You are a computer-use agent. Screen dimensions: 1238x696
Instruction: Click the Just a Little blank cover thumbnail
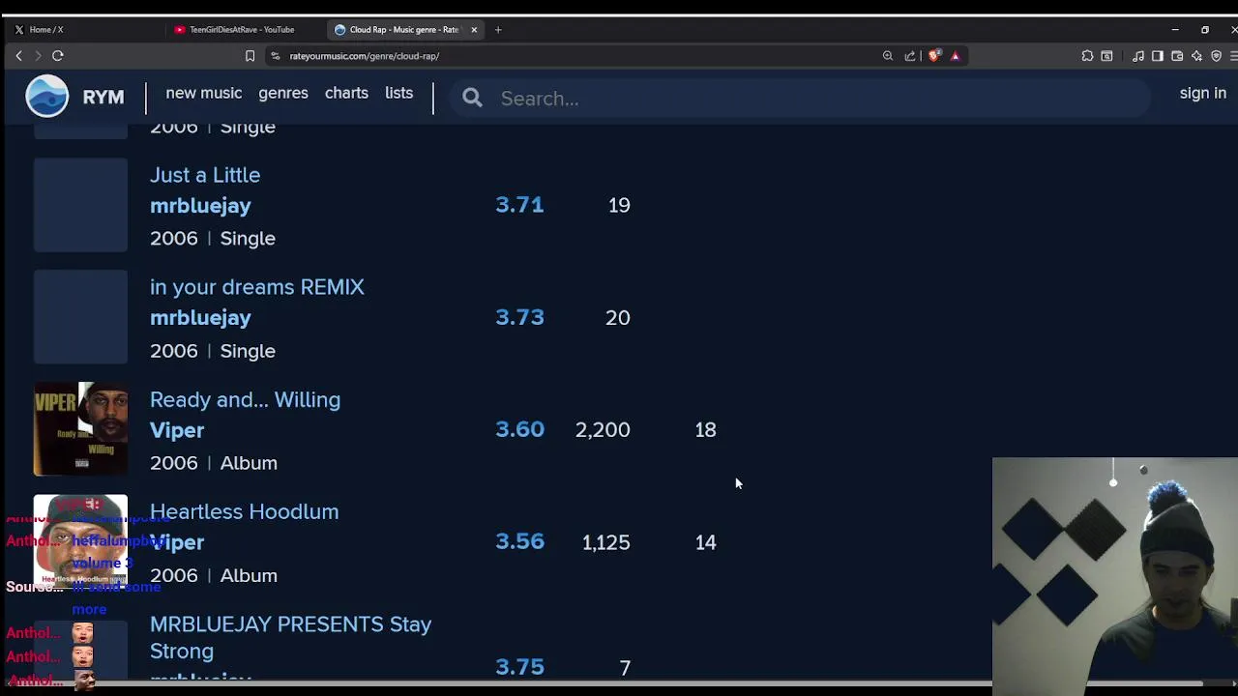click(80, 205)
